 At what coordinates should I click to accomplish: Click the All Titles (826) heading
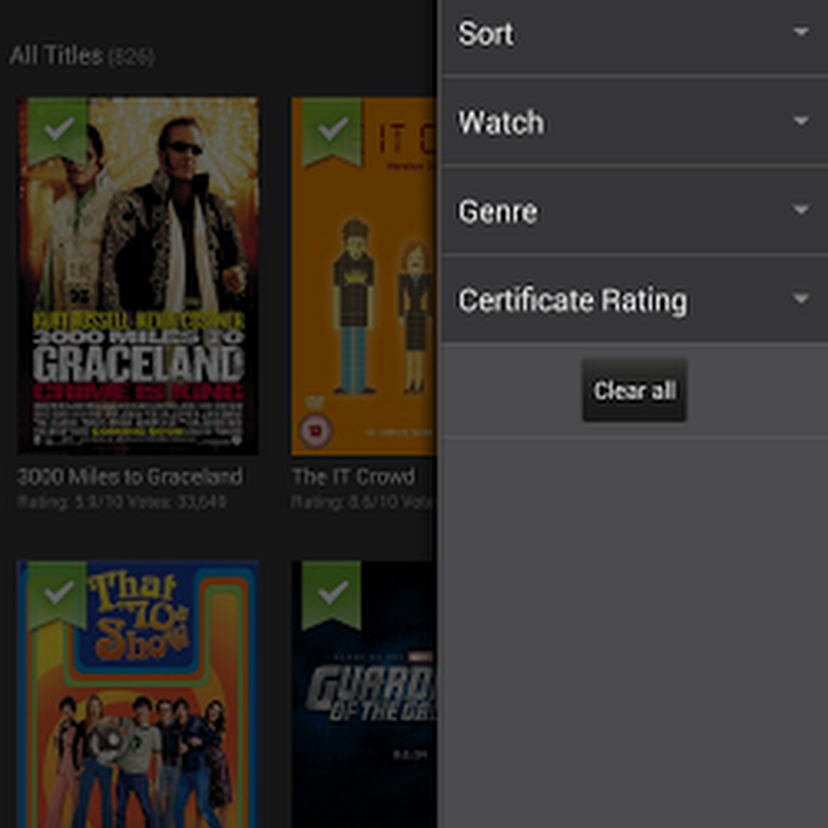83,55
